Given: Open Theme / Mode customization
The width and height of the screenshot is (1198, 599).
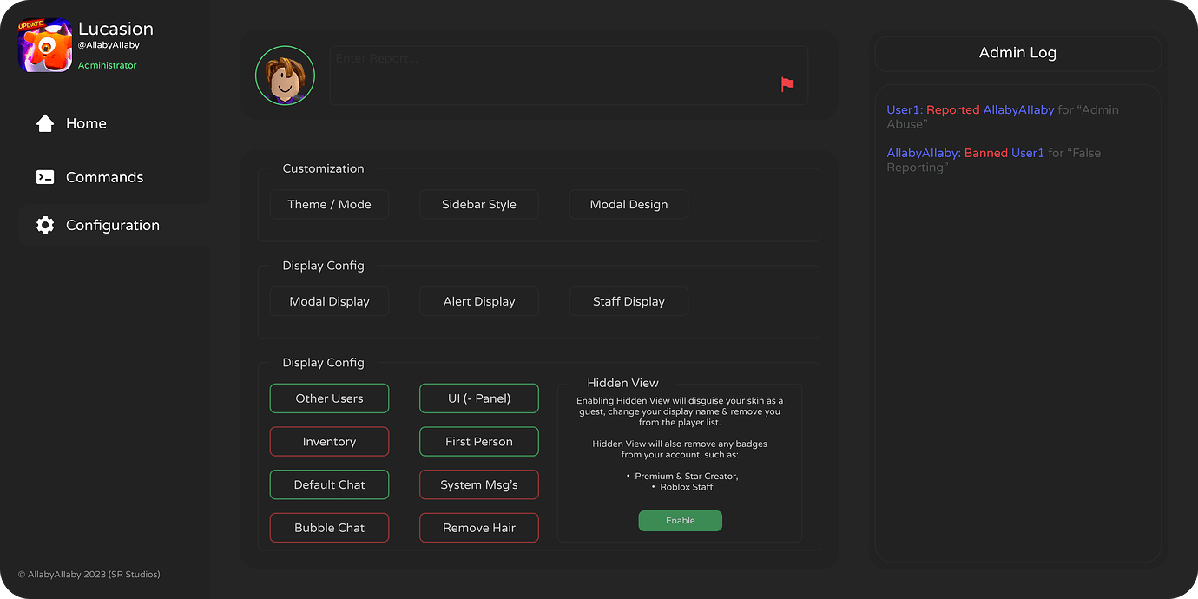Looking at the screenshot, I should coord(329,205).
